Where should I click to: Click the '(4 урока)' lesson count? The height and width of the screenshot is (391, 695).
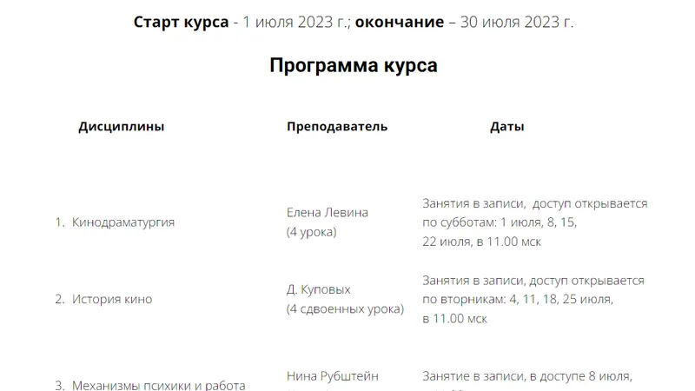[x=311, y=232]
